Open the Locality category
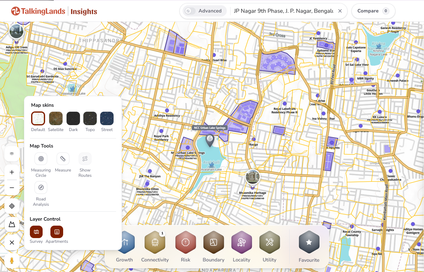The width and height of the screenshot is (424, 272). 241,243
